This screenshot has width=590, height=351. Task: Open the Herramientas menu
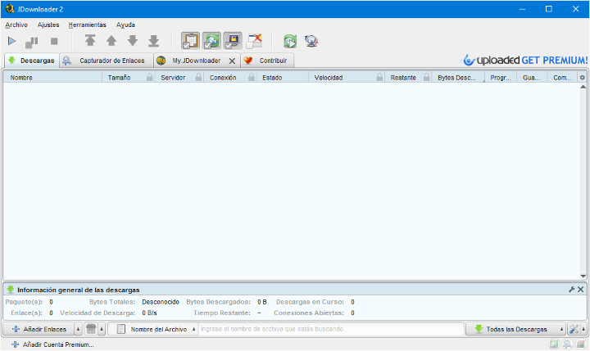click(88, 25)
